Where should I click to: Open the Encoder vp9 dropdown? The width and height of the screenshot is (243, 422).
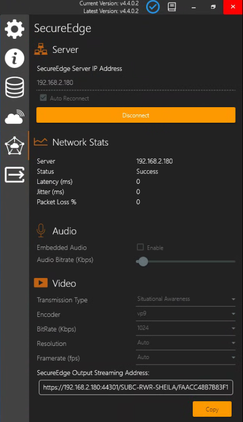[185, 314]
